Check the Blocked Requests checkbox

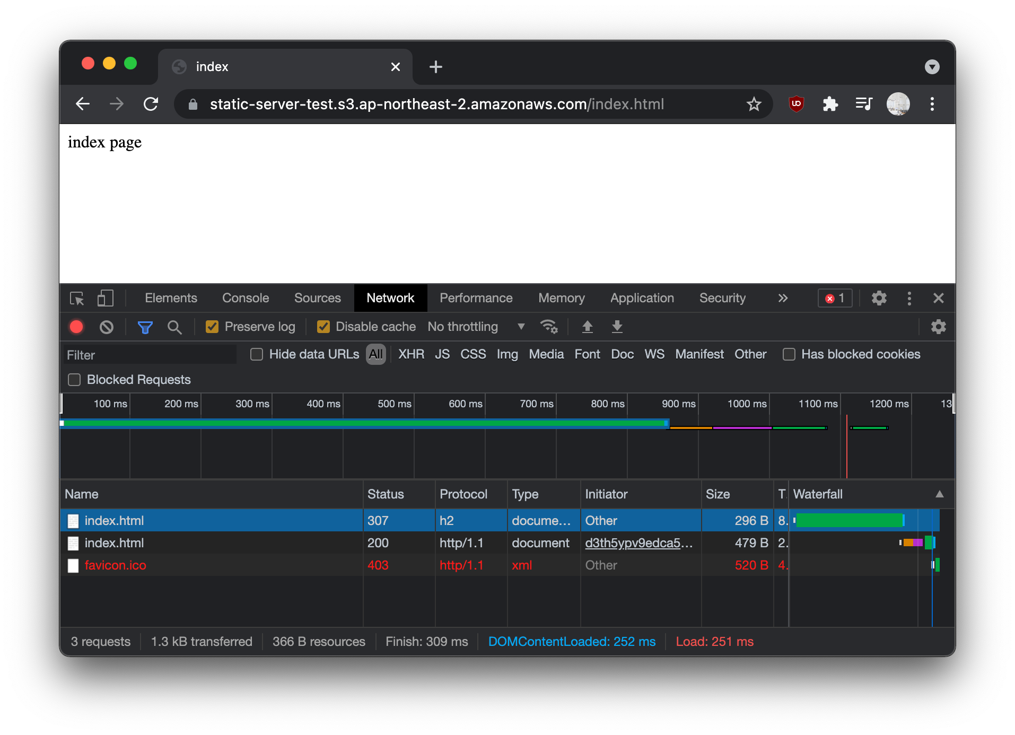coord(74,380)
